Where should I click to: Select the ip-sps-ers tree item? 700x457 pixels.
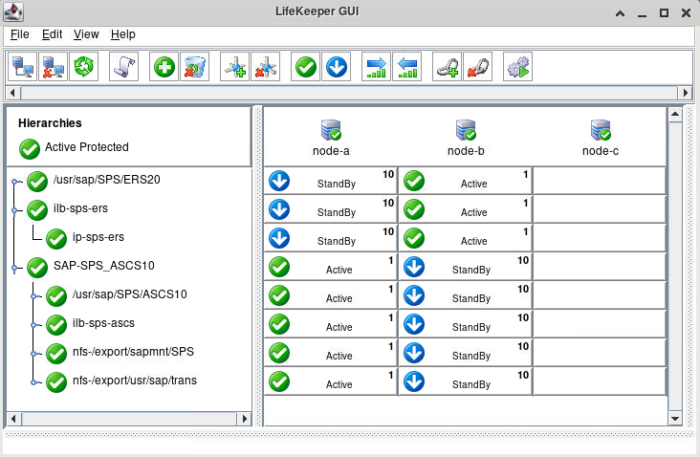98,237
